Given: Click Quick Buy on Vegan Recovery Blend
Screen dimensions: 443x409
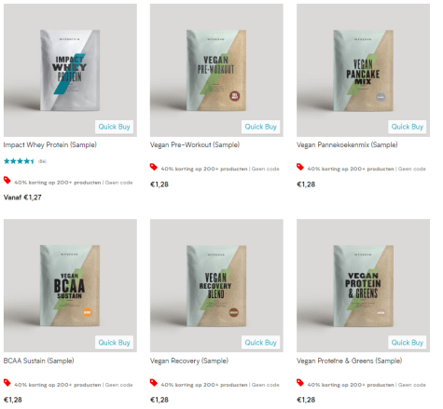Looking at the screenshot, I should coord(260,343).
